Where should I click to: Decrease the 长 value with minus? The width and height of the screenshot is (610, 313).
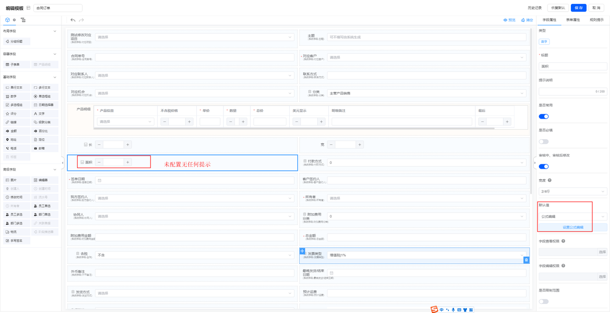click(99, 144)
